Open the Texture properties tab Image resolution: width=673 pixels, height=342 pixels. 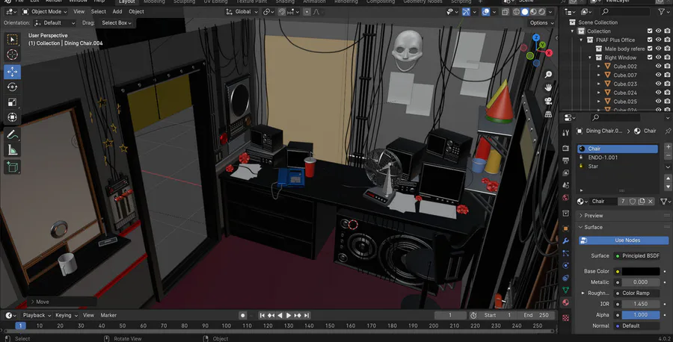pyautogui.click(x=566, y=317)
